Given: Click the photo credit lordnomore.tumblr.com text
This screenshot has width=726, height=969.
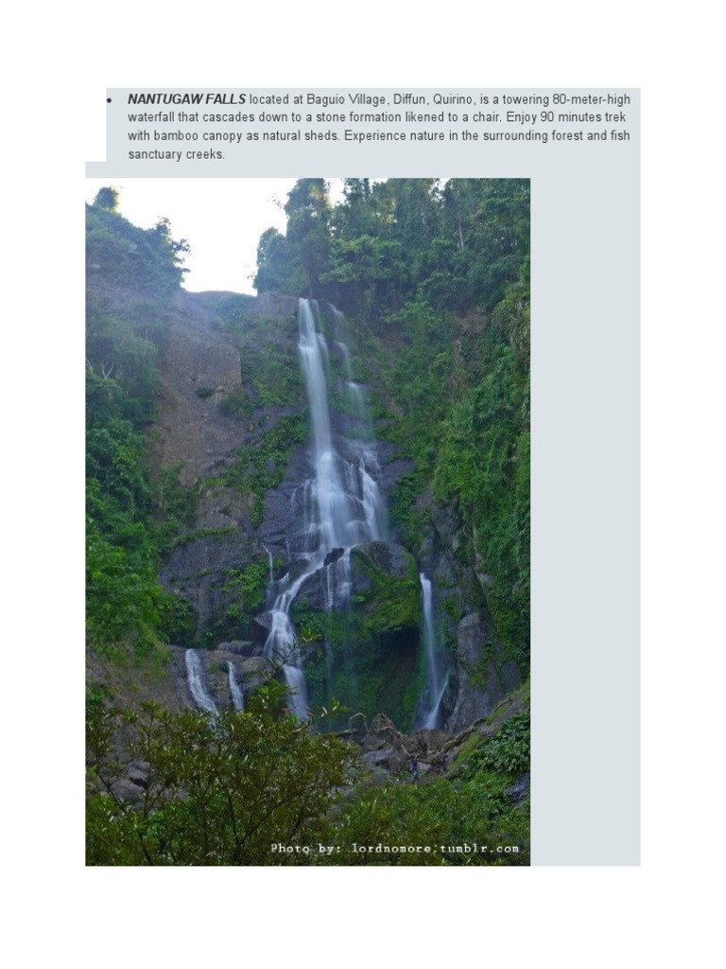Looking at the screenshot, I should [395, 848].
